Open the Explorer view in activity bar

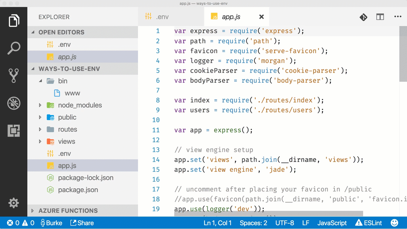click(14, 21)
